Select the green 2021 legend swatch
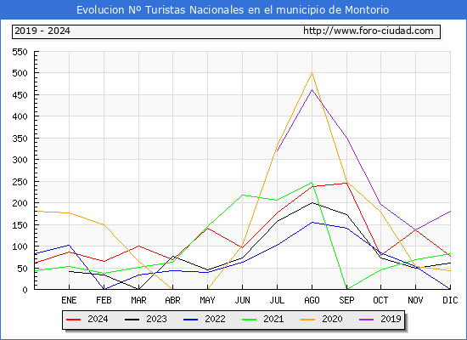467x340 pixels. pyautogui.click(x=250, y=320)
